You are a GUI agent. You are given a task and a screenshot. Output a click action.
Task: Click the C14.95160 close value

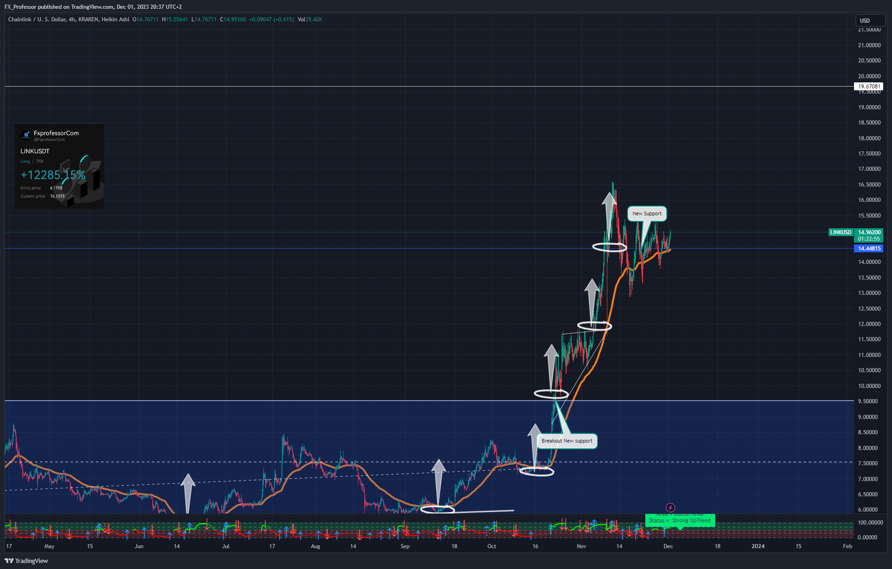pos(233,19)
